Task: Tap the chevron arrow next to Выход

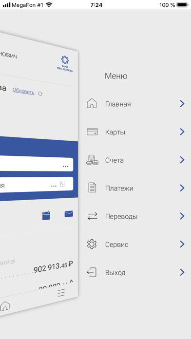Action: point(182,272)
